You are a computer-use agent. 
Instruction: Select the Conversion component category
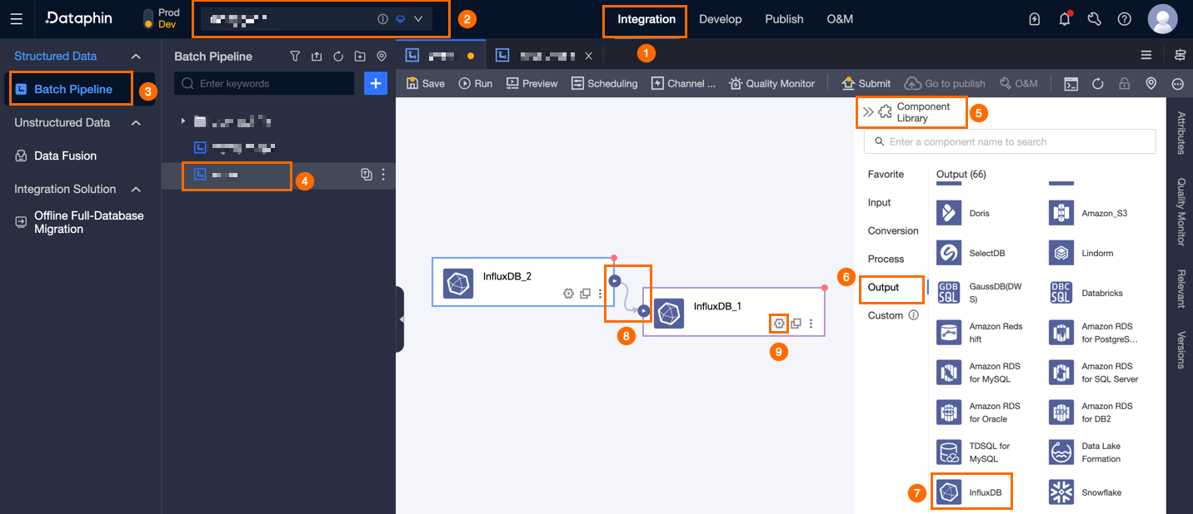(x=893, y=230)
